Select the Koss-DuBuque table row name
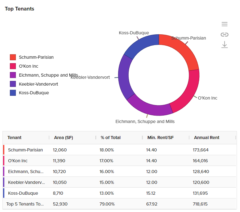The height and width of the screenshot is (212, 240). (x=23, y=193)
